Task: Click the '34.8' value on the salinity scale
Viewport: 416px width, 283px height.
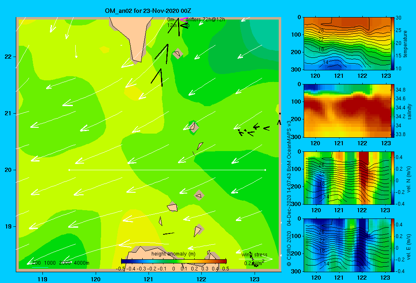Action: tap(401, 90)
